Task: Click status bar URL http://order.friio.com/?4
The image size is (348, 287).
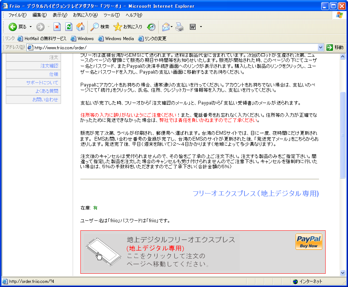Action: (x=32, y=281)
